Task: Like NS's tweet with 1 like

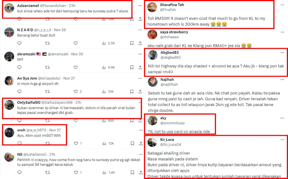Action: pos(75,172)
